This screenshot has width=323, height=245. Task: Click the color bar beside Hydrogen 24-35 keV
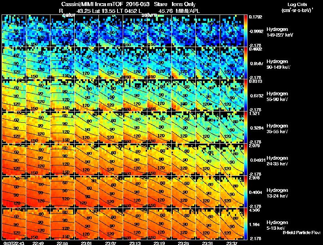pyautogui.click(x=245, y=159)
